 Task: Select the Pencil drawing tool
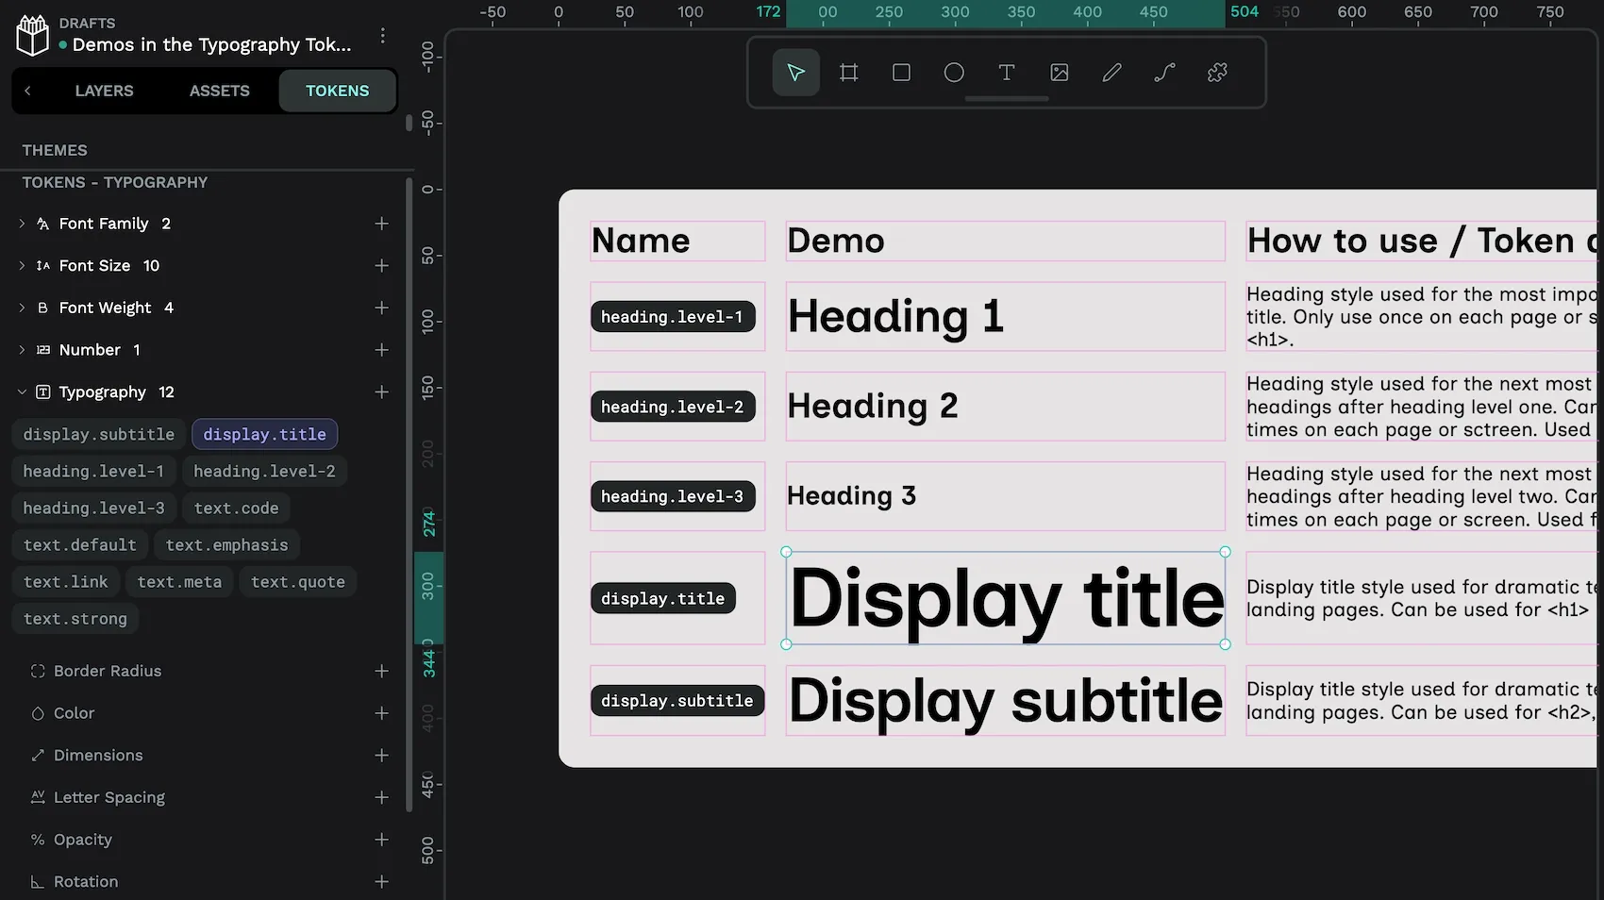1111,72
